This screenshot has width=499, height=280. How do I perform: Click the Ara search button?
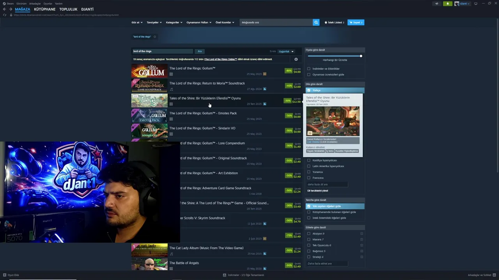[x=200, y=51]
